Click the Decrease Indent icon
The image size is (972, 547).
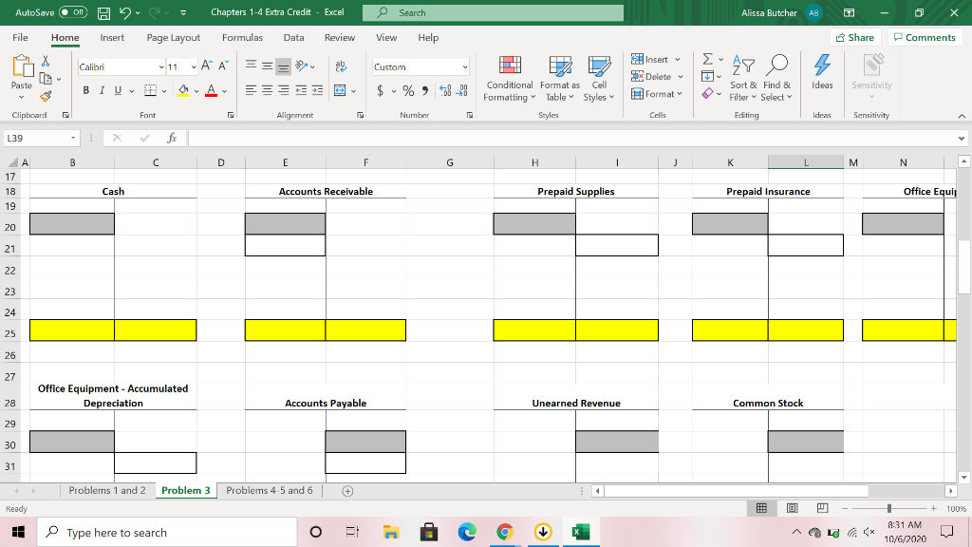click(301, 90)
